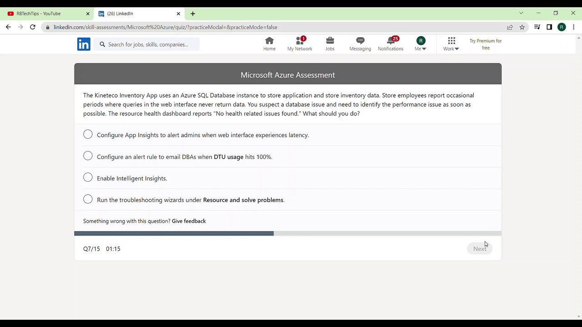This screenshot has height=327, width=582.
Task: Reload the current page
Action: 33,27
